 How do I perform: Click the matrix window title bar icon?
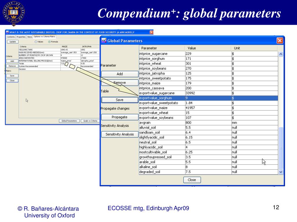[7, 32]
